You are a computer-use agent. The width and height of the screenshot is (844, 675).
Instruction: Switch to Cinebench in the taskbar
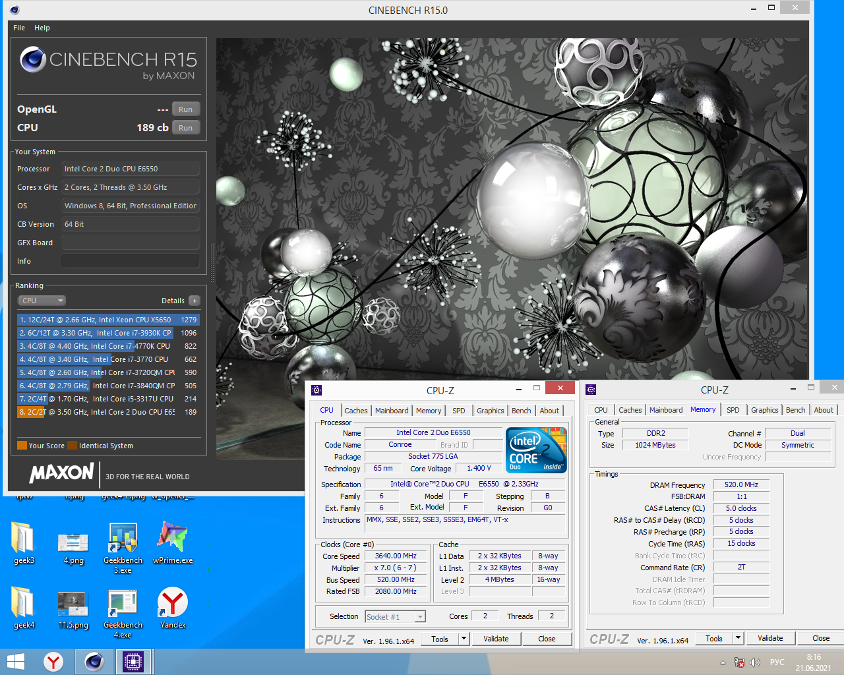94,662
